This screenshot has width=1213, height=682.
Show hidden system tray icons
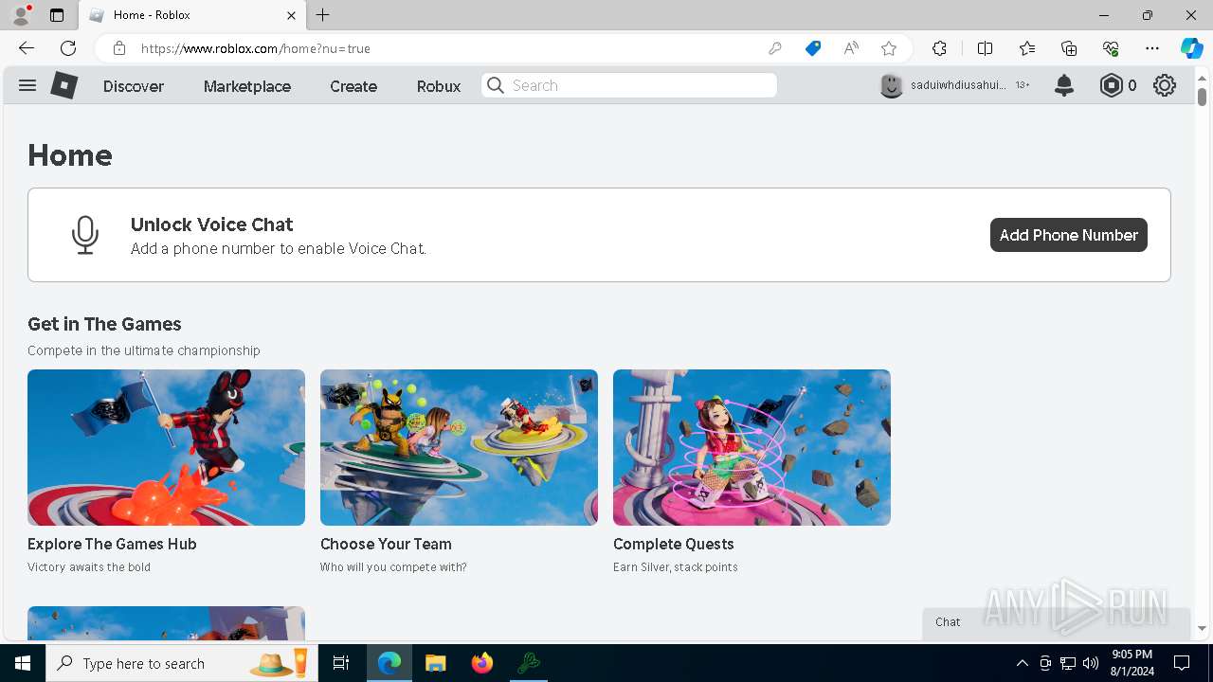pos(1022,663)
